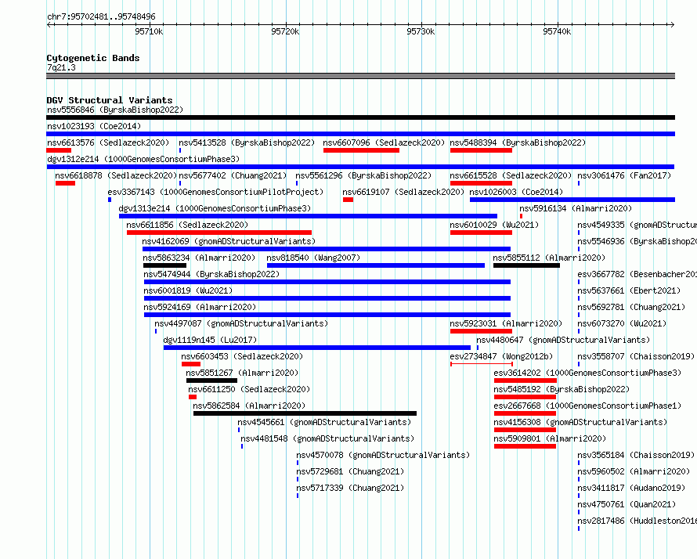Click the 95740k ruler tick label
Image resolution: width=697 pixels, height=559 pixels.
pyautogui.click(x=557, y=31)
